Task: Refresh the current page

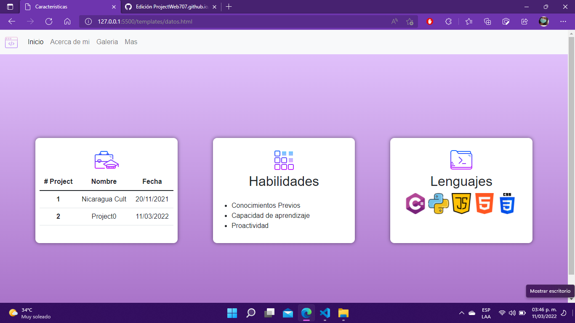Action: [x=49, y=21]
